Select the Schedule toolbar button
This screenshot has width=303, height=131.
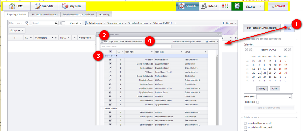coord(187,6)
